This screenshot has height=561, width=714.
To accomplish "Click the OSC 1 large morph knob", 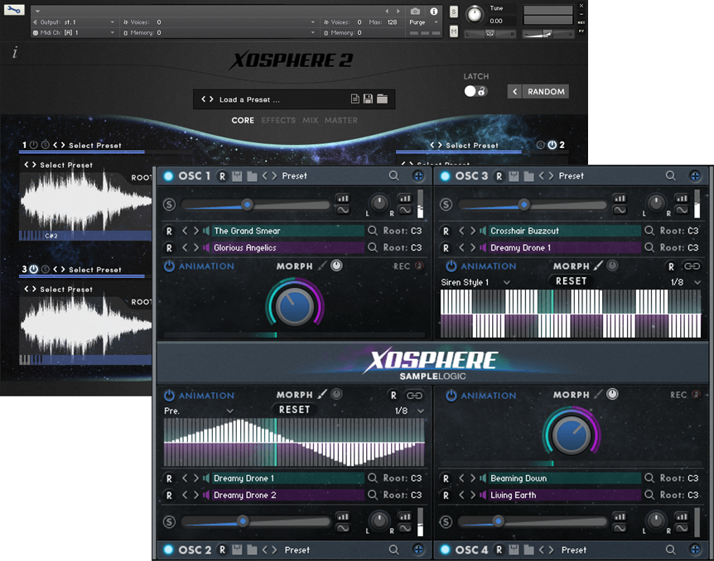I will pyautogui.click(x=294, y=307).
